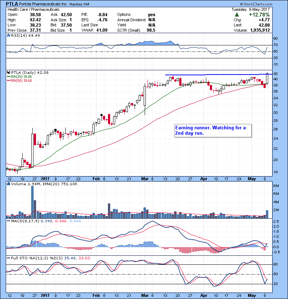Screen dimensions: 288x299
Task: Click the Nasdaq GM exchange label
Action: tap(79, 4)
